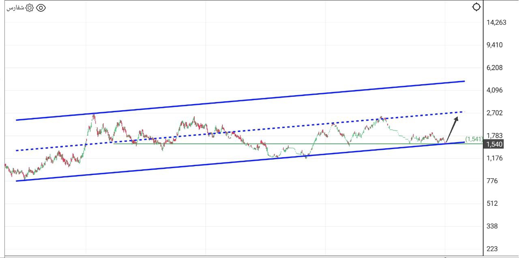Open chart settings gear beside شفارس

click(30, 8)
